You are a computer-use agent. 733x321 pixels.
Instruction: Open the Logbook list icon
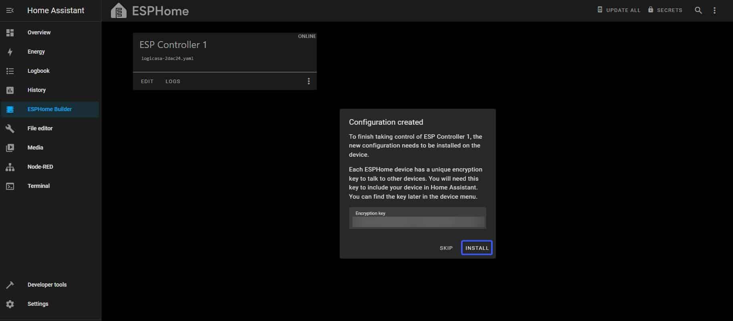coord(10,71)
